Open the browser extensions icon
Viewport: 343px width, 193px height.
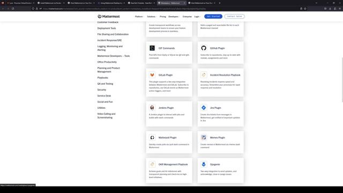click(x=335, y=9)
